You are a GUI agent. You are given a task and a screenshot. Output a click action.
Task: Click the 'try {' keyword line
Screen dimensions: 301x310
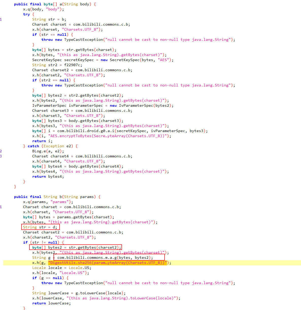tap(28, 14)
